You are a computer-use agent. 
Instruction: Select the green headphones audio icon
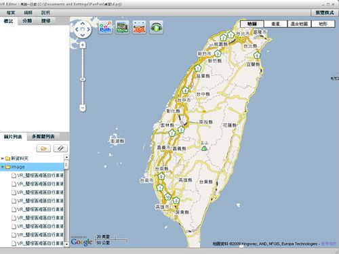coord(157,27)
